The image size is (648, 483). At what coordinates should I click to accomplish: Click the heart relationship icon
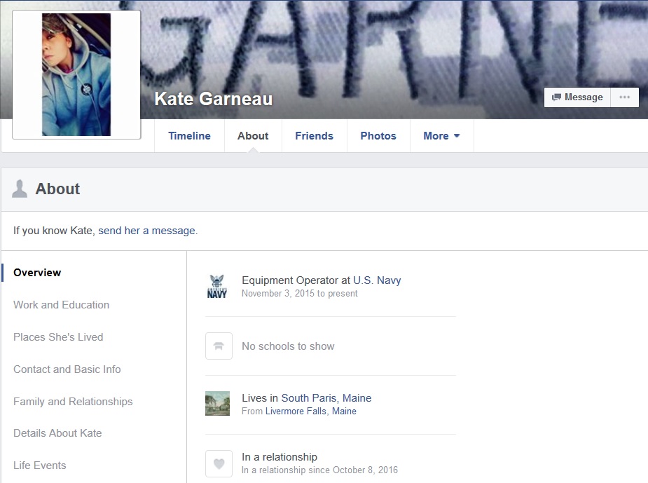219,463
